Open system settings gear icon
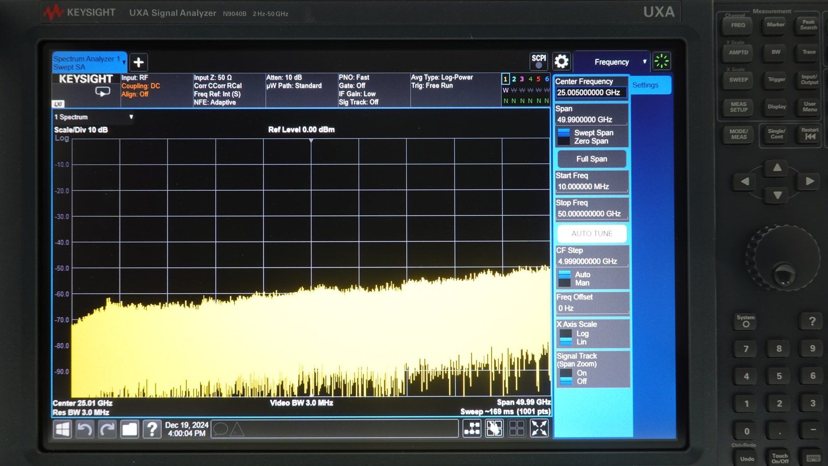The image size is (828, 466). [x=561, y=62]
